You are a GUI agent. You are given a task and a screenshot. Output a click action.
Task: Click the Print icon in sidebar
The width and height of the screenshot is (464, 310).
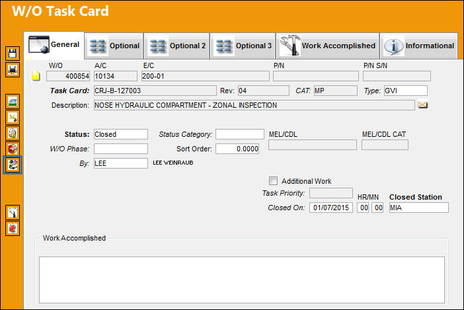tap(13, 70)
